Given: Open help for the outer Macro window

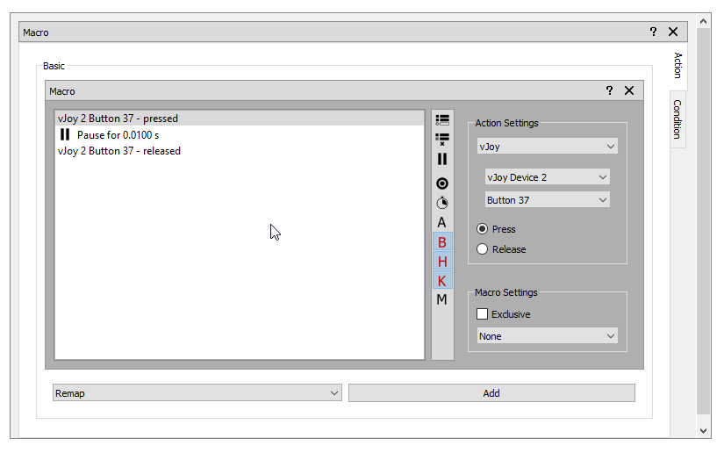Looking at the screenshot, I should pyautogui.click(x=653, y=32).
